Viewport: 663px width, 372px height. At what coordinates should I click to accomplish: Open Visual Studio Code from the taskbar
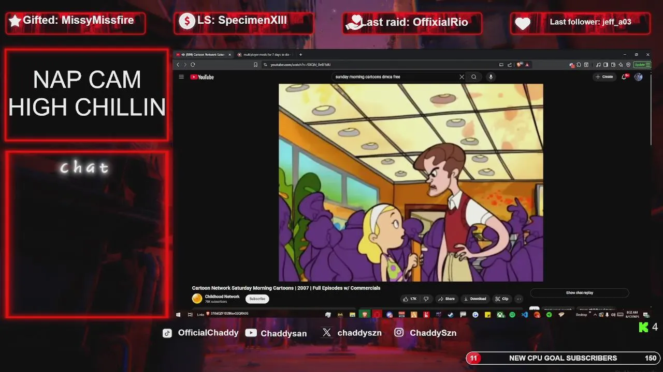(x=525, y=314)
